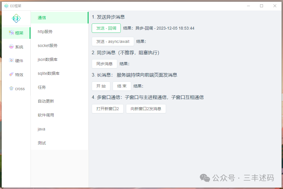This screenshot has height=189, width=283.
Task: Click the EE logo in the sidebar
Action: [16, 18]
